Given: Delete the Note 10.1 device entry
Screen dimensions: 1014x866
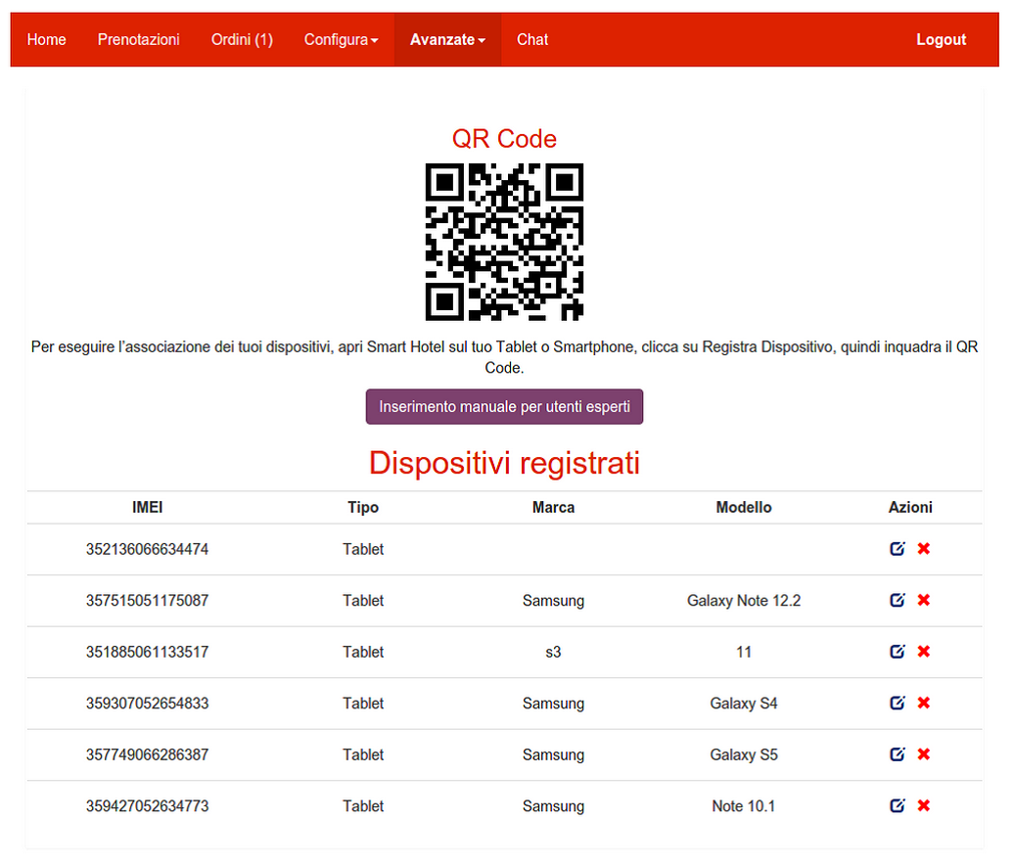Looking at the screenshot, I should [x=923, y=805].
